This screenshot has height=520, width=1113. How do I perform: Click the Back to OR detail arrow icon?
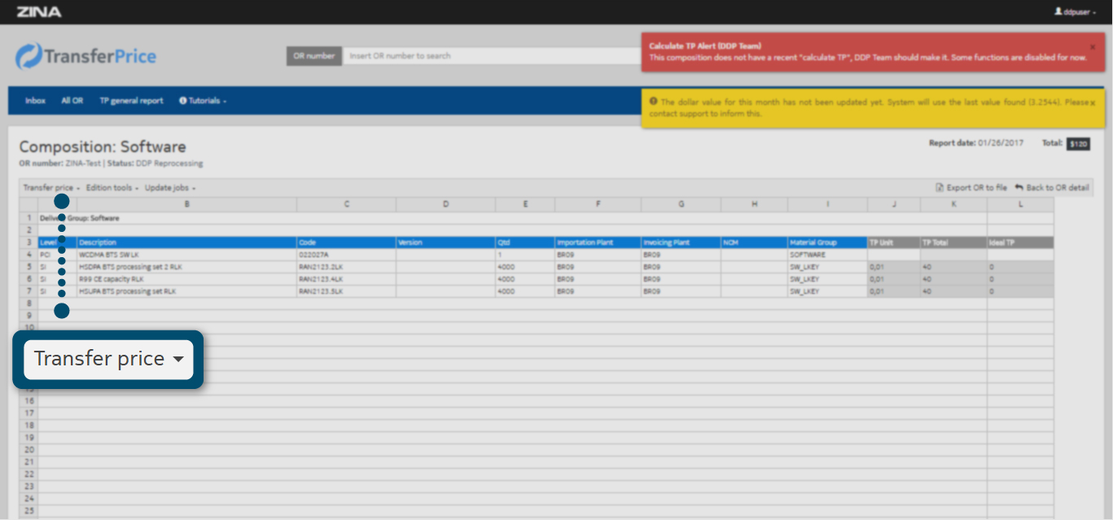tap(1019, 188)
